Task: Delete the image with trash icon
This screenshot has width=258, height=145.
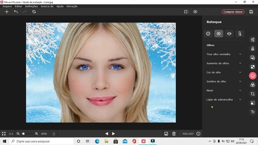Action: coord(174,134)
